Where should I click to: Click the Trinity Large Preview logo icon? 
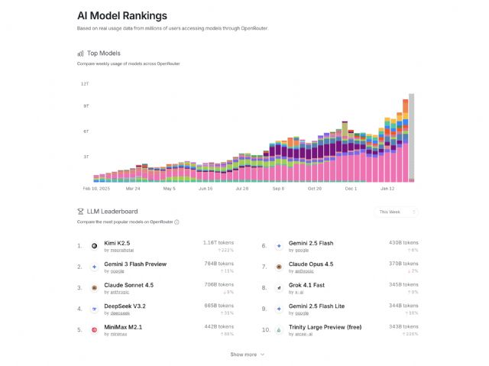tap(280, 330)
